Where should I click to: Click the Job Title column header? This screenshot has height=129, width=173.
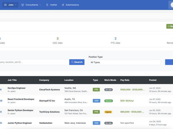click(12, 80)
